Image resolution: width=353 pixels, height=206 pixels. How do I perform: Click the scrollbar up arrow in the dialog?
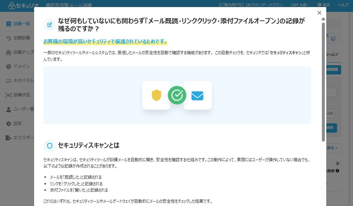[x=323, y=19]
